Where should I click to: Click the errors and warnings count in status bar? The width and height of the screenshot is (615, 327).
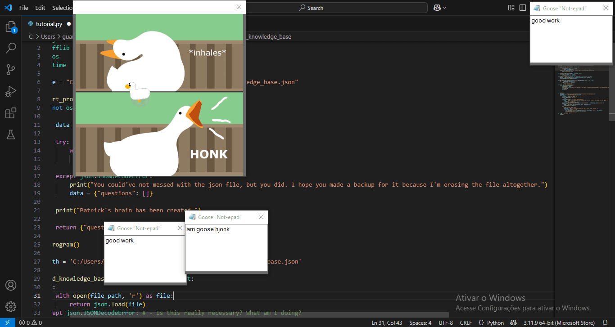coord(30,323)
